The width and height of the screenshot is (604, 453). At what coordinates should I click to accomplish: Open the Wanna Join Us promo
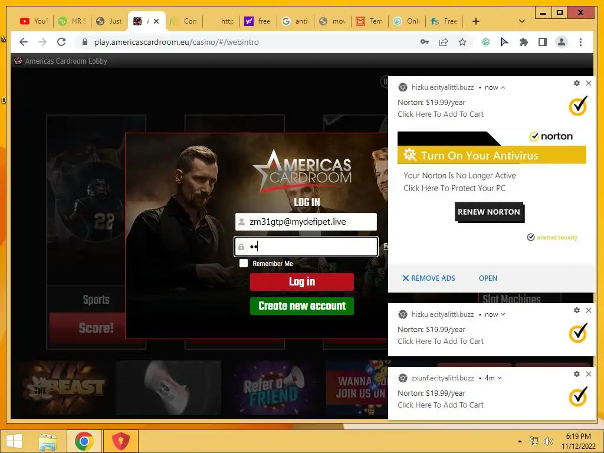357,388
